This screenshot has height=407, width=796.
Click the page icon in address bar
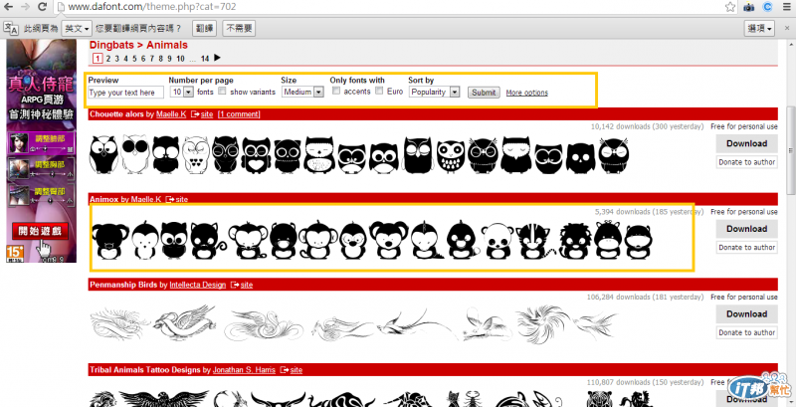[x=61, y=7]
